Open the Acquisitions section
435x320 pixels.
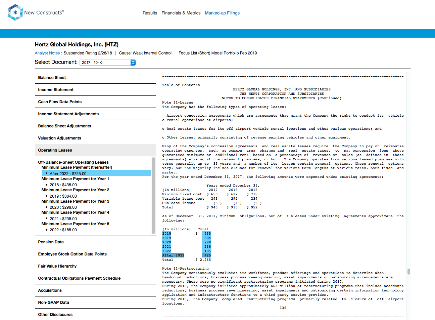tap(95, 290)
